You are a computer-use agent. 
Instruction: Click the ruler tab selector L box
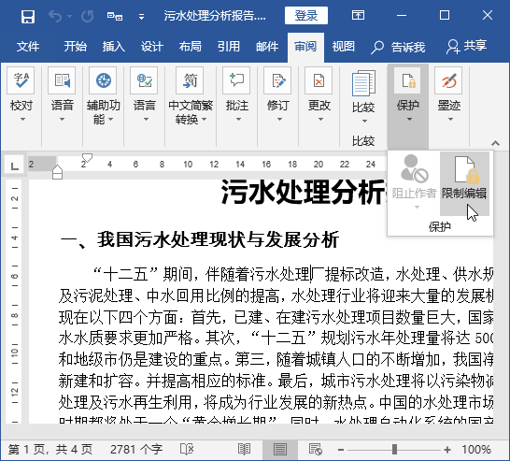click(14, 166)
